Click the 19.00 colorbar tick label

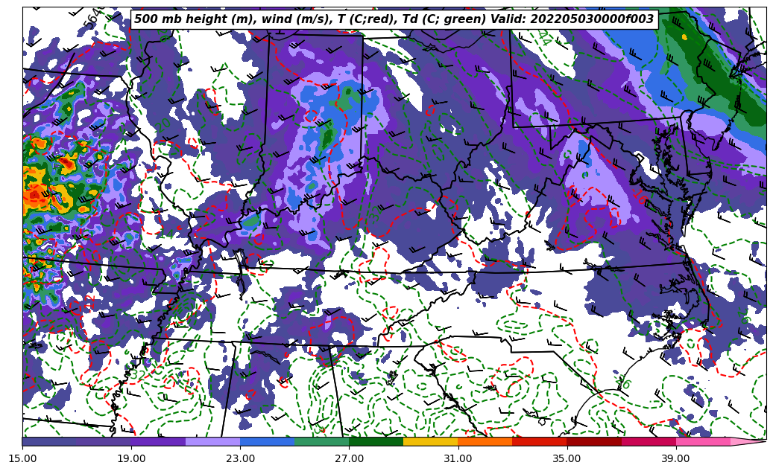point(131,458)
